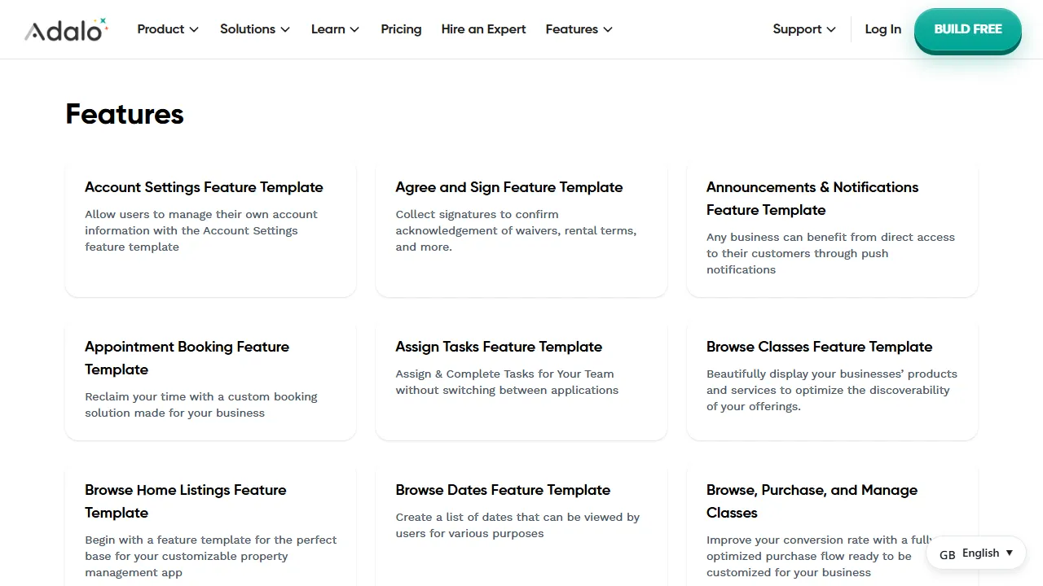
Task: Open the English language selector
Action: click(976, 553)
